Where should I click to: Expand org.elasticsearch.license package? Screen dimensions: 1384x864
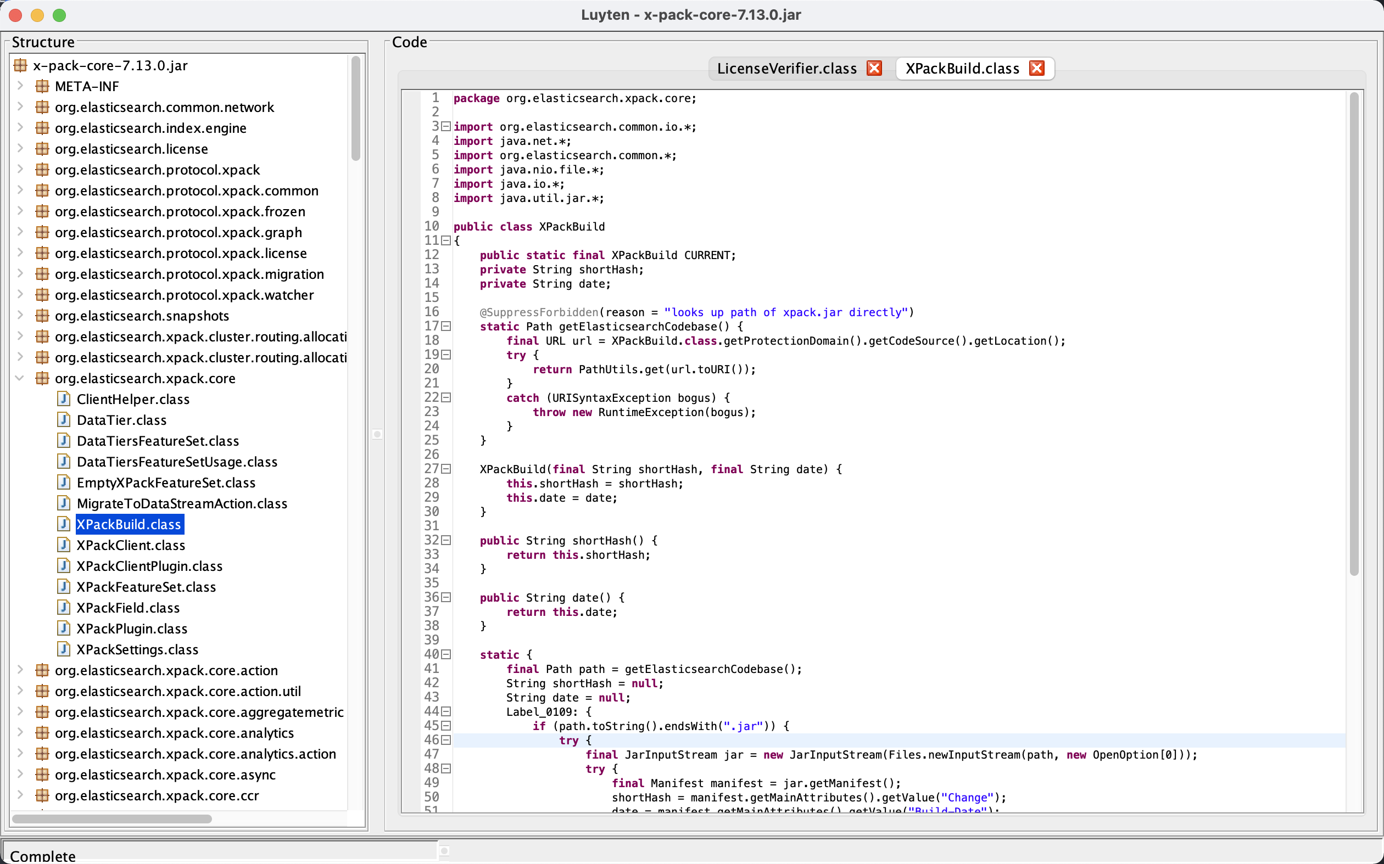click(x=20, y=149)
